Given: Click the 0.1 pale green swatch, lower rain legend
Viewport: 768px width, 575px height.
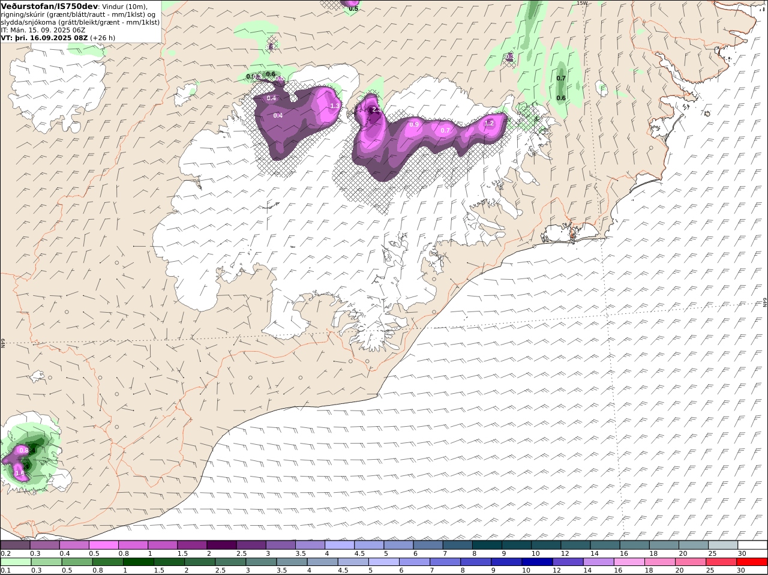Looking at the screenshot, I should coord(16,562).
